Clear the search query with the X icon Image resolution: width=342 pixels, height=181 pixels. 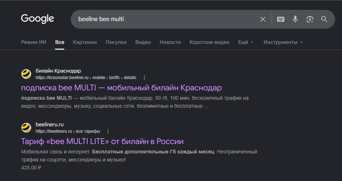tap(263, 19)
